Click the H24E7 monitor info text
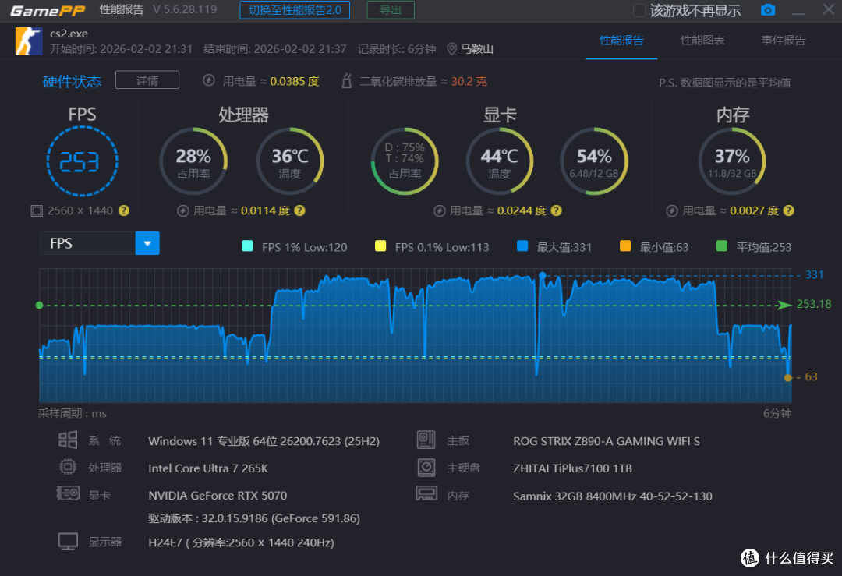The height and width of the screenshot is (576, 842). 241,542
